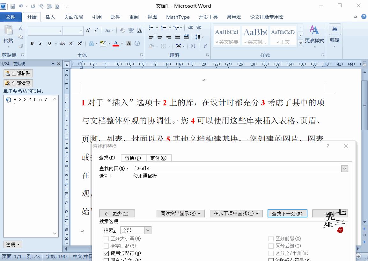Click the 全部清空 clipboard button
The height and width of the screenshot is (261, 368).
(x=18, y=83)
